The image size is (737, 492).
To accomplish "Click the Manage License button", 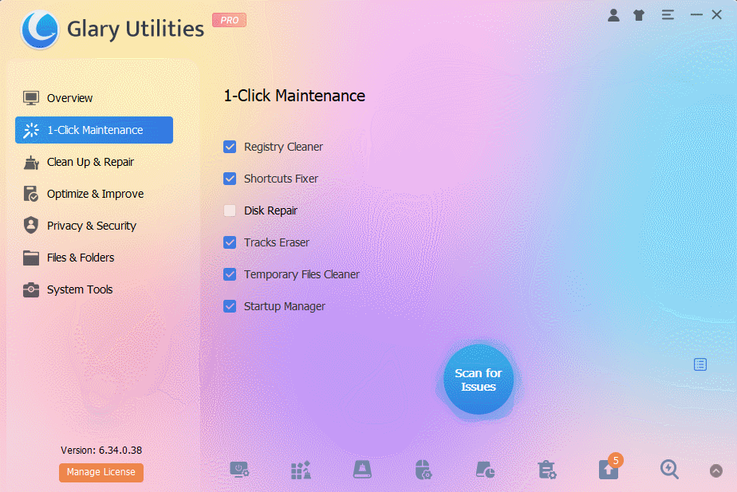I will tap(101, 472).
